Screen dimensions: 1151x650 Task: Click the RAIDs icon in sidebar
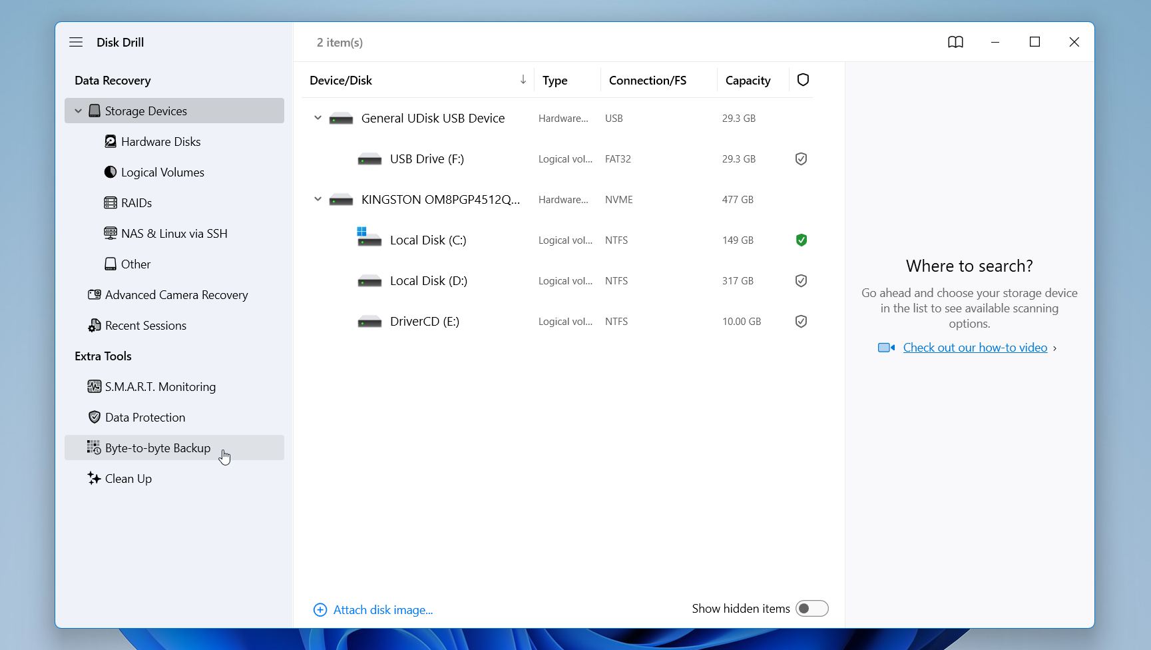click(111, 202)
